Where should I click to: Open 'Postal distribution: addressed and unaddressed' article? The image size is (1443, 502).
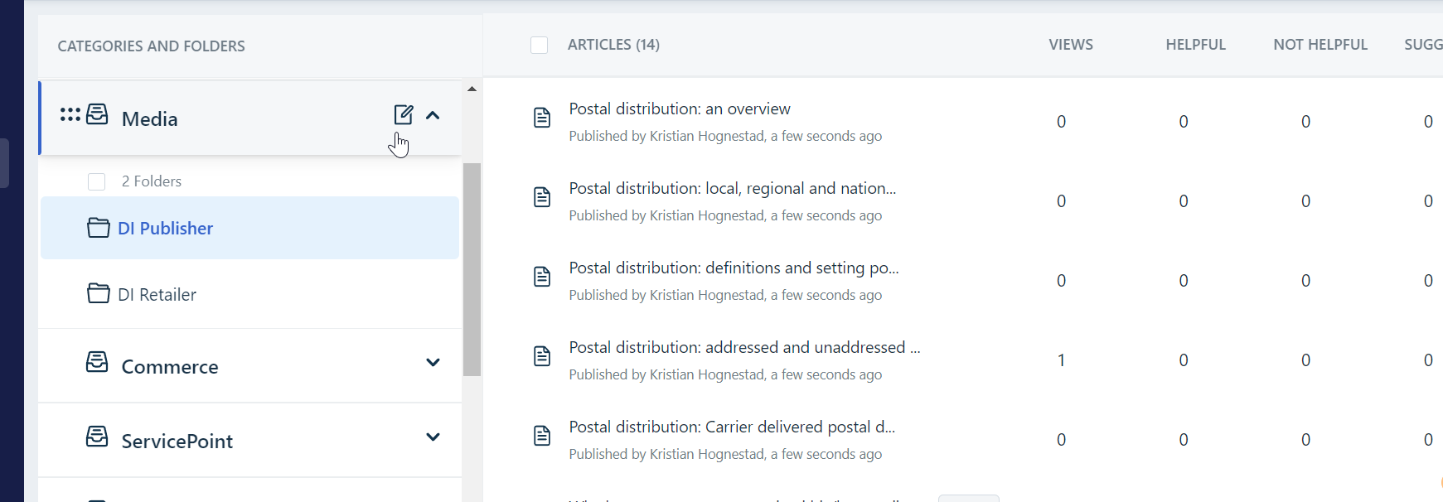[x=745, y=347]
